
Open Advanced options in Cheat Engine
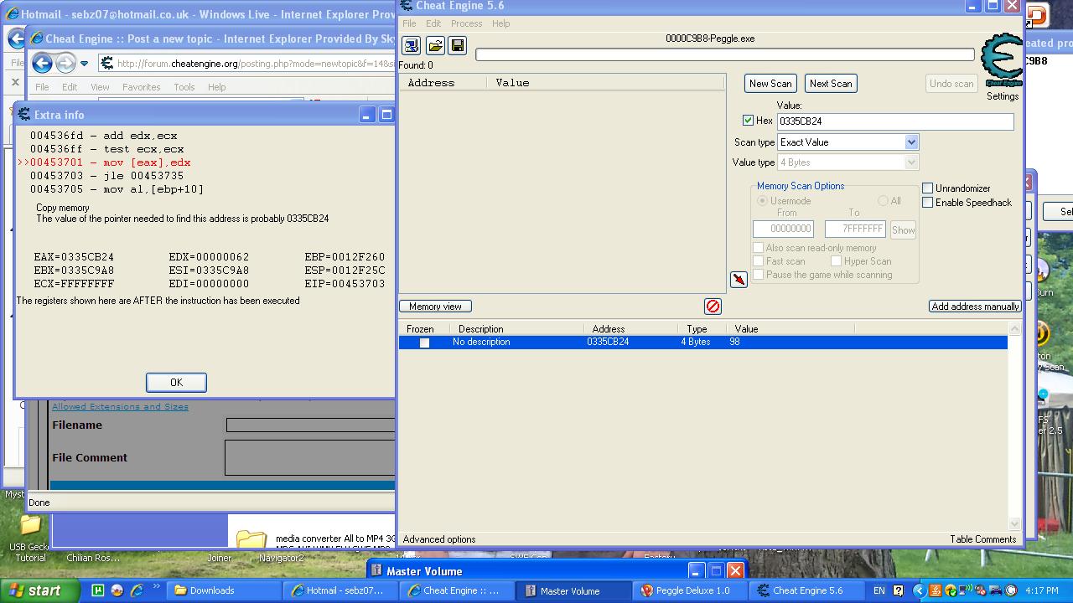pos(439,539)
